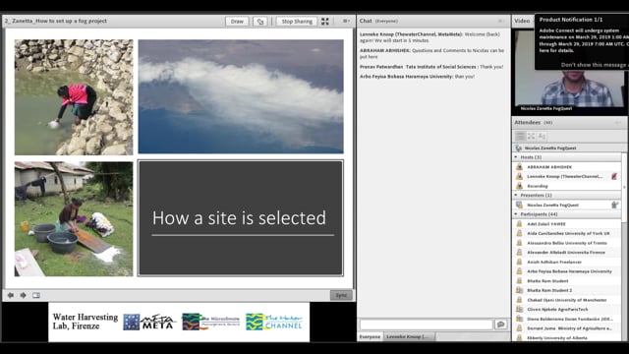Click the Nicolas Zanetta entry above Hosts
The width and height of the screenshot is (629, 354).
point(567,148)
